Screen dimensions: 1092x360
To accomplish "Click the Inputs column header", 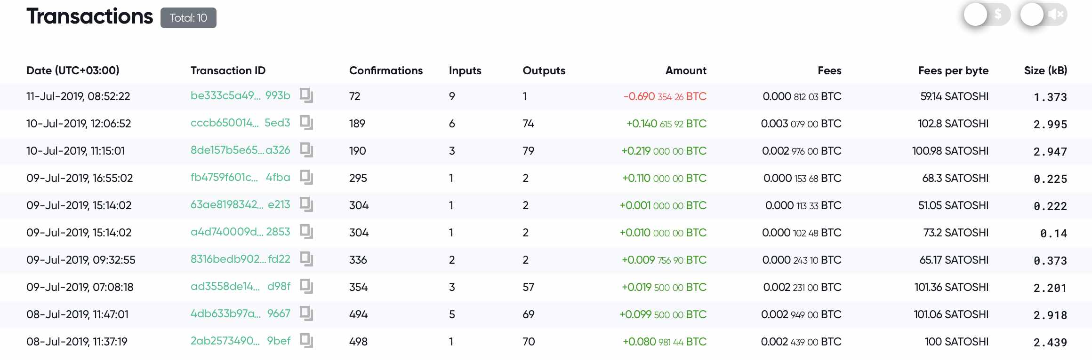I will click(x=465, y=70).
